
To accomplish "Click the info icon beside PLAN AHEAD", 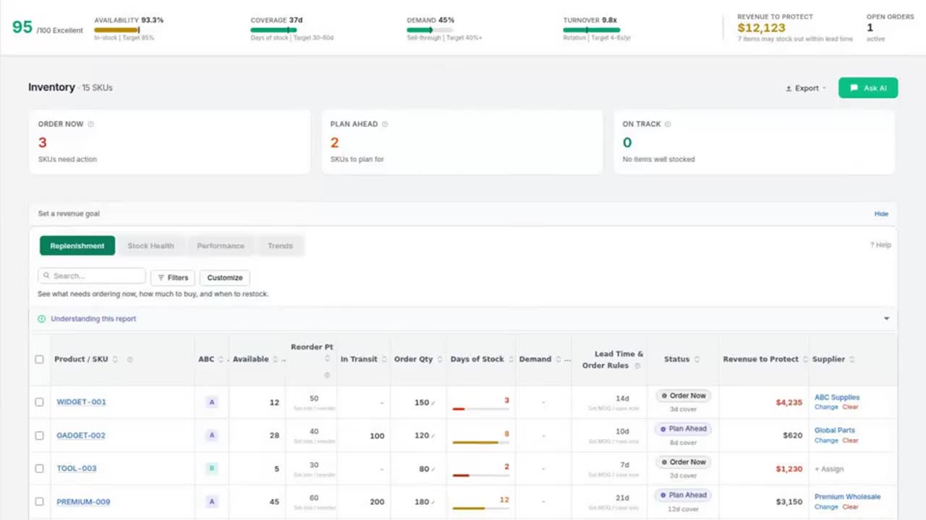I will (x=385, y=124).
